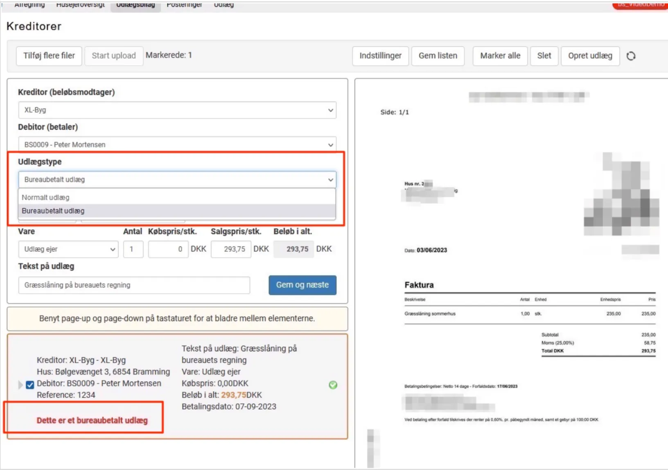Switch to the Posteringer tab

184,5
